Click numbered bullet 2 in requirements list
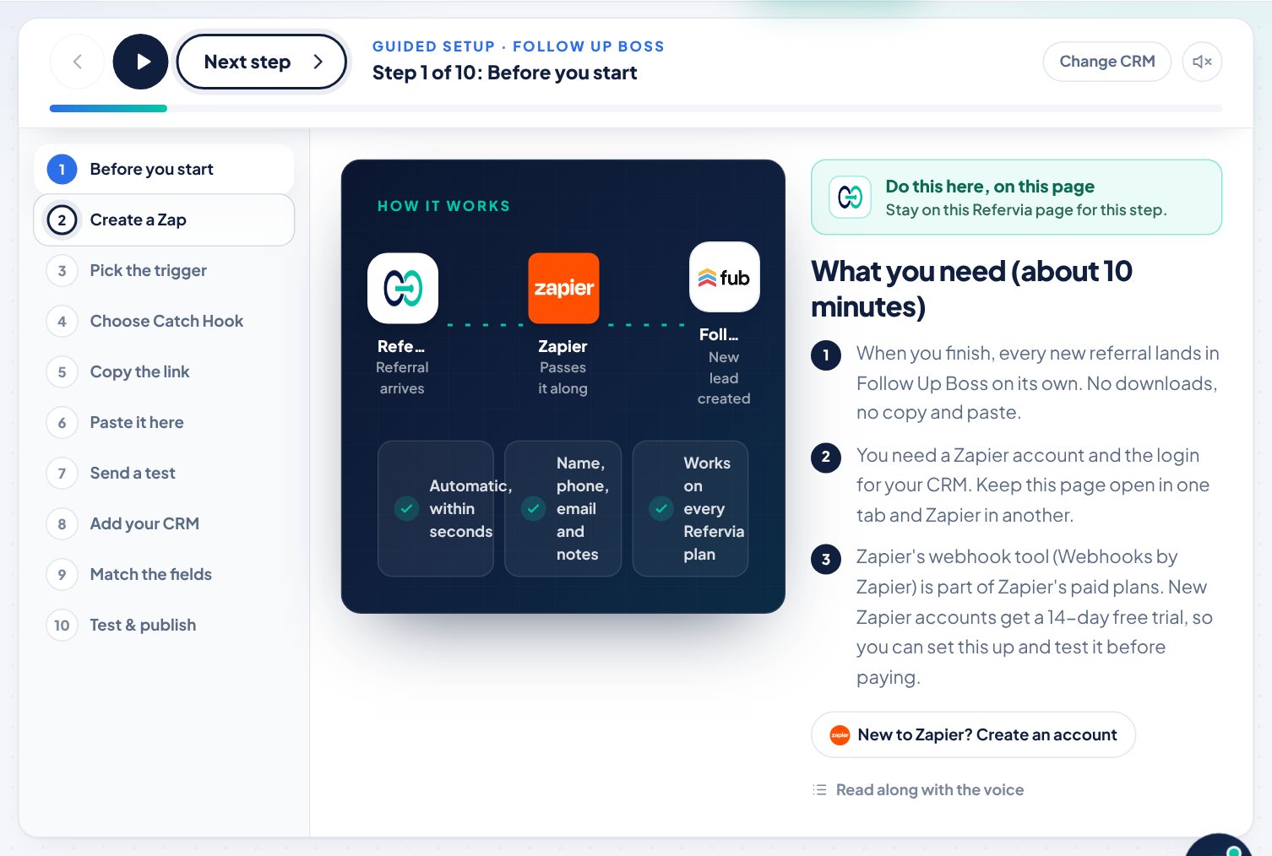Image resolution: width=1272 pixels, height=856 pixels. click(x=826, y=458)
